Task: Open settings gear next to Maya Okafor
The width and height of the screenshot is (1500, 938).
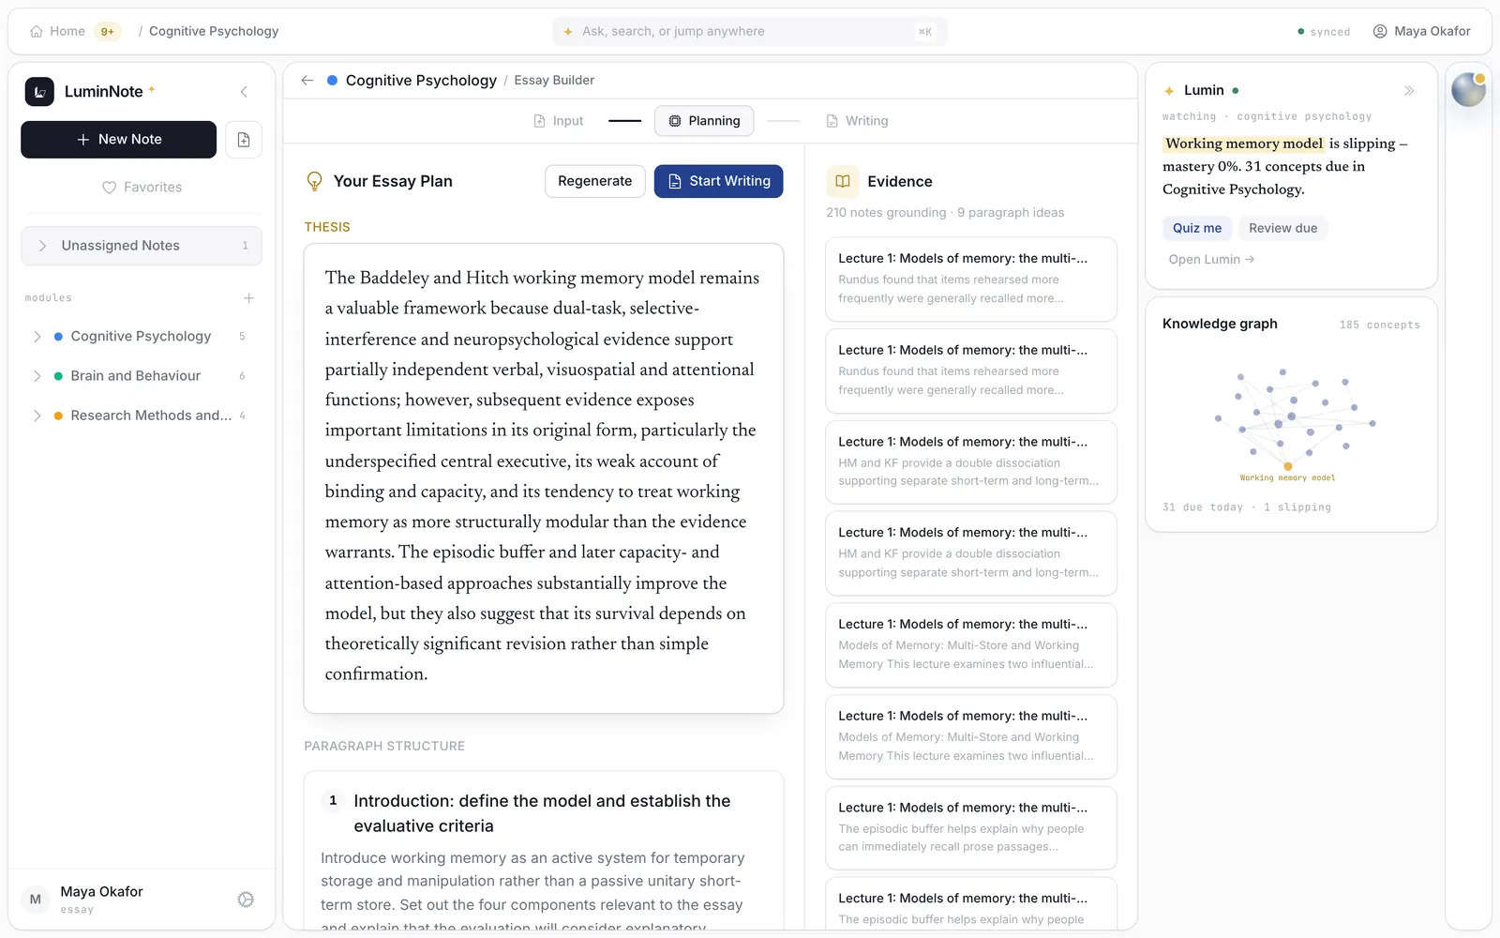Action: [246, 900]
